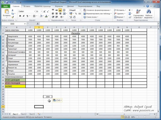Click the wrap text icon
161x120 pixels.
pos(64,10)
